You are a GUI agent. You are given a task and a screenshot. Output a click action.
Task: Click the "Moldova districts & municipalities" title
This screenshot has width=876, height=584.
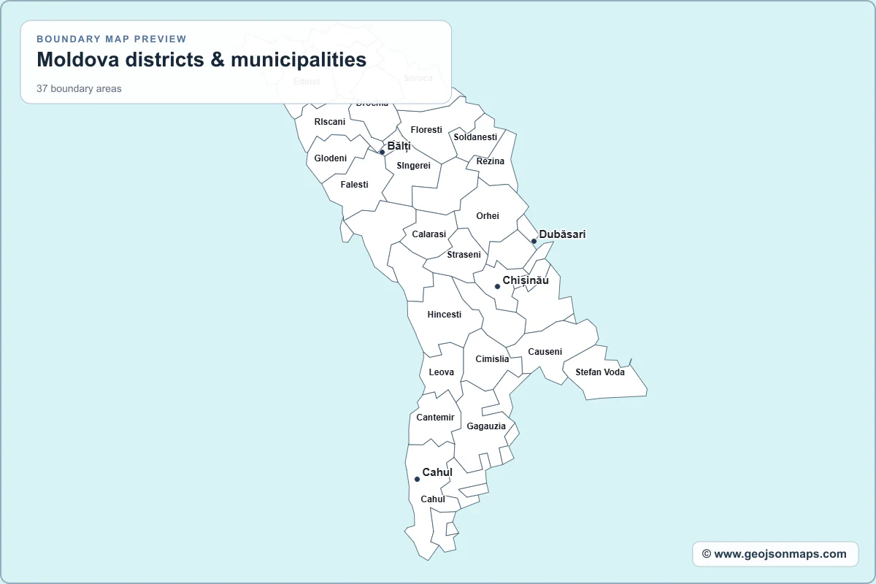click(x=201, y=60)
